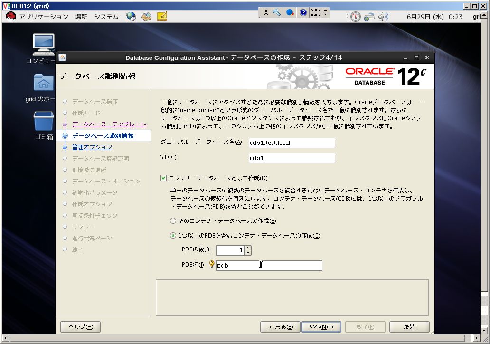Go to the 管理オプション step link
The image size is (490, 344).
[x=92, y=147]
